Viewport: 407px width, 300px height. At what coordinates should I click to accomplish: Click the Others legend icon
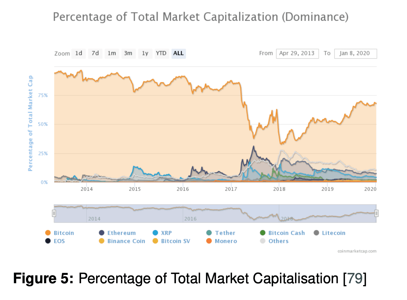pyautogui.click(x=263, y=241)
